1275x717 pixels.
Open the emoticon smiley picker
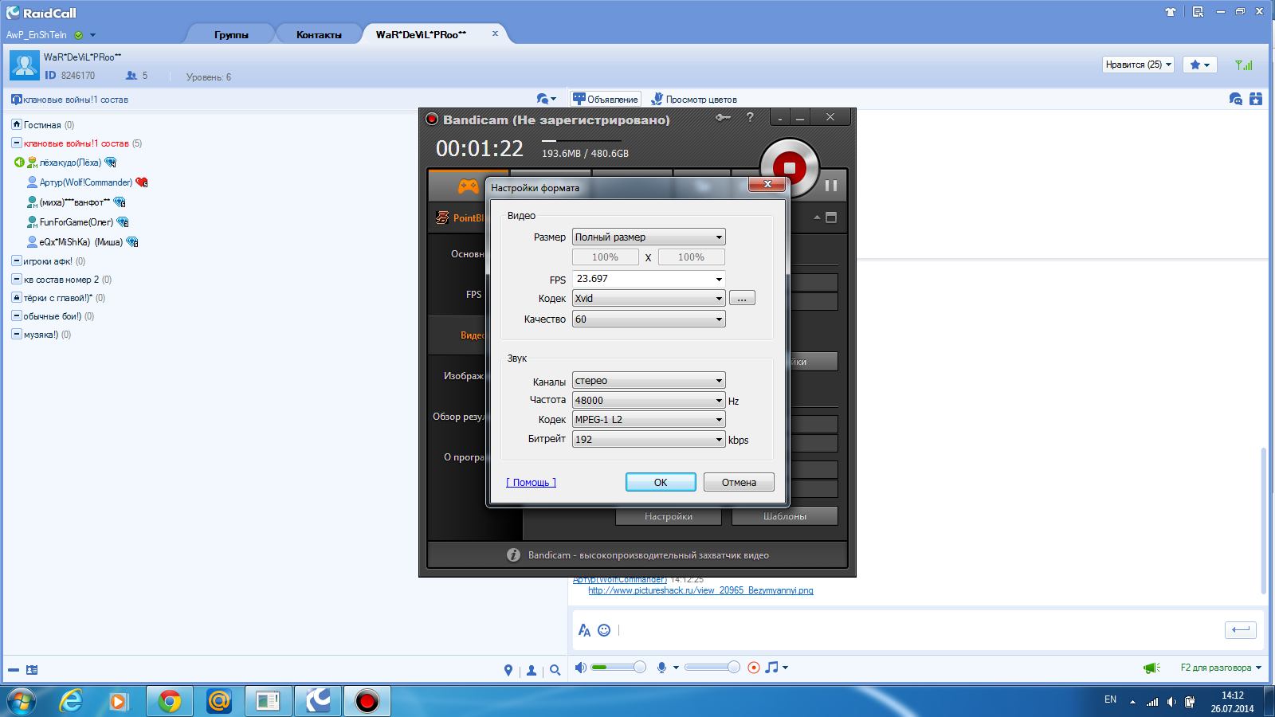pos(604,630)
